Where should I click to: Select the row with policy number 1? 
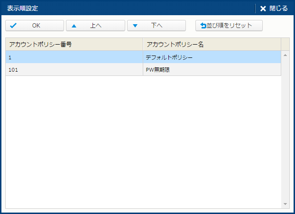pos(143,57)
